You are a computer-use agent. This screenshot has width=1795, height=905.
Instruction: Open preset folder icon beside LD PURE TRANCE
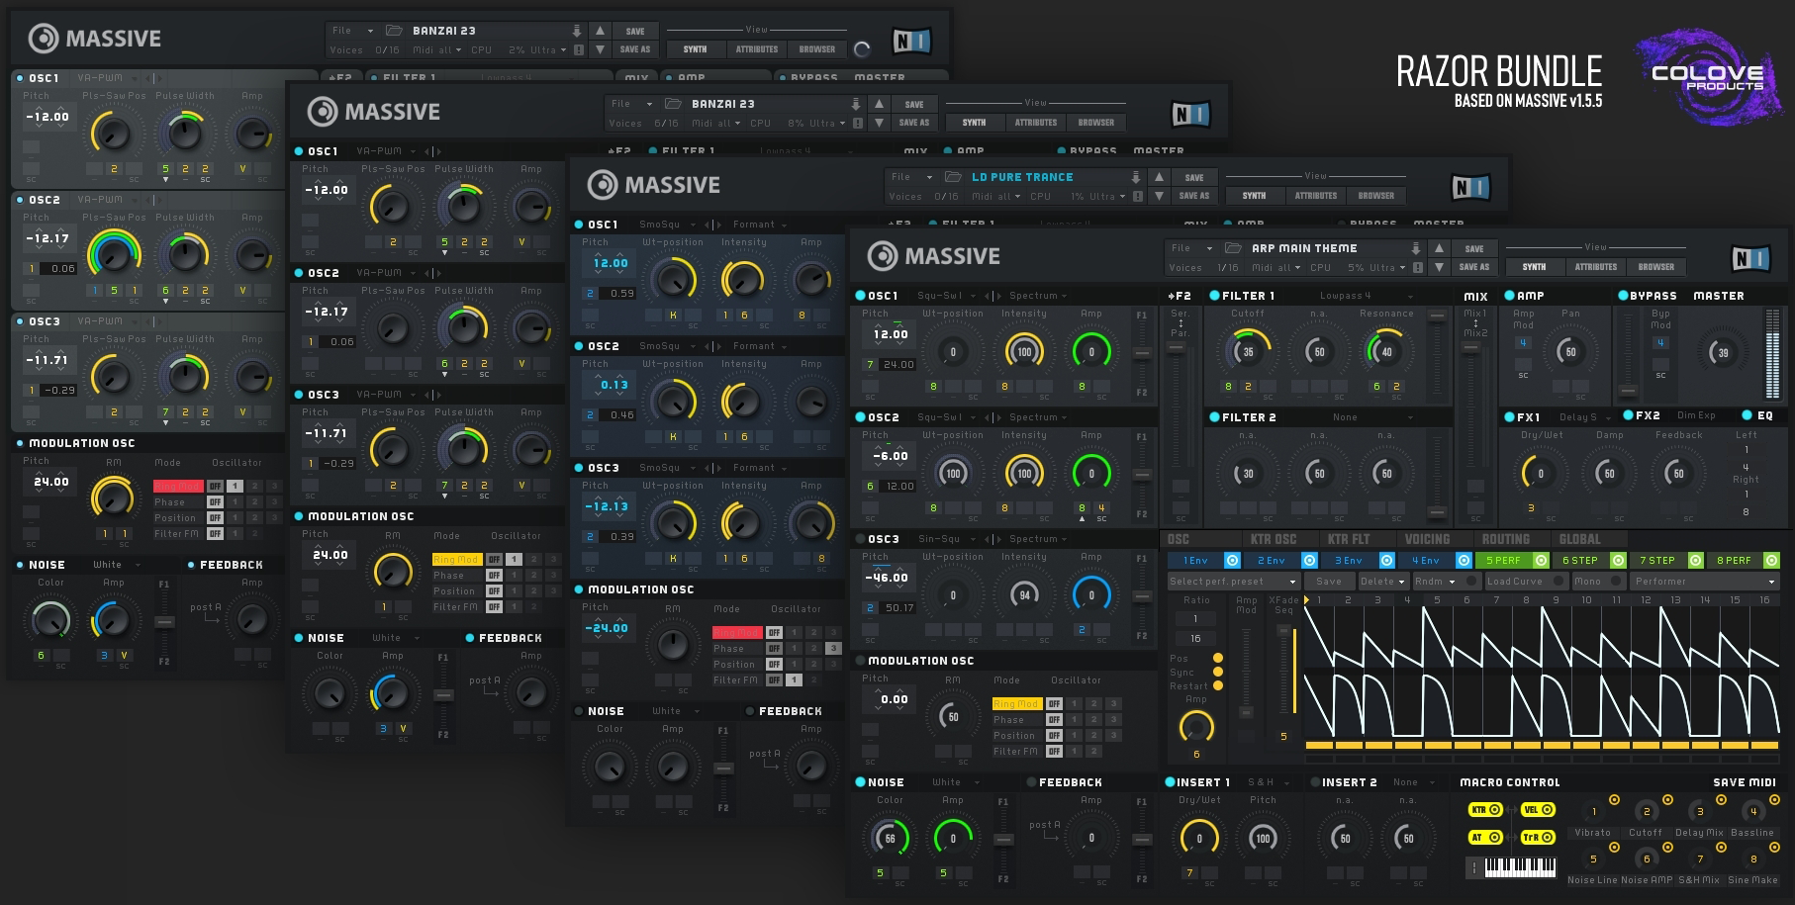click(953, 177)
